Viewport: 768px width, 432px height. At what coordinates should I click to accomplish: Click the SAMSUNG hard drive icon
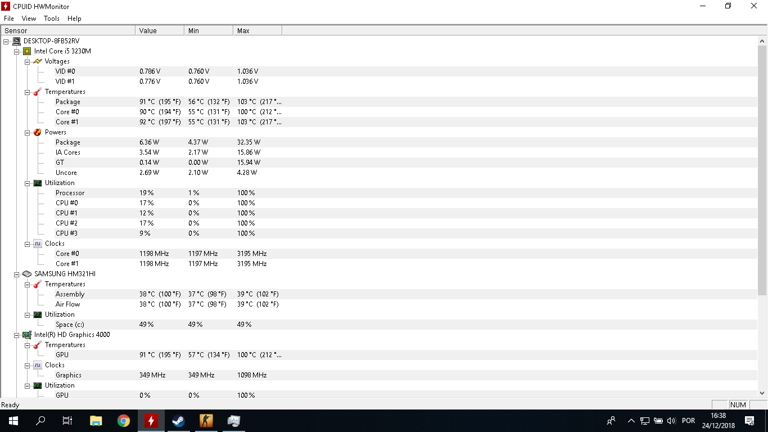pyautogui.click(x=27, y=274)
